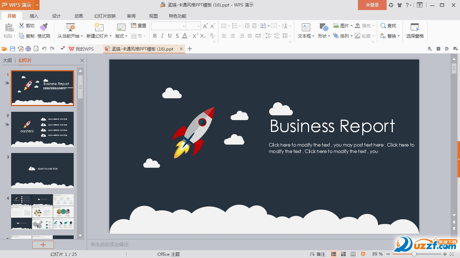Select slide 3 thumbnail
This screenshot has width=460, height=258.
tap(42, 171)
